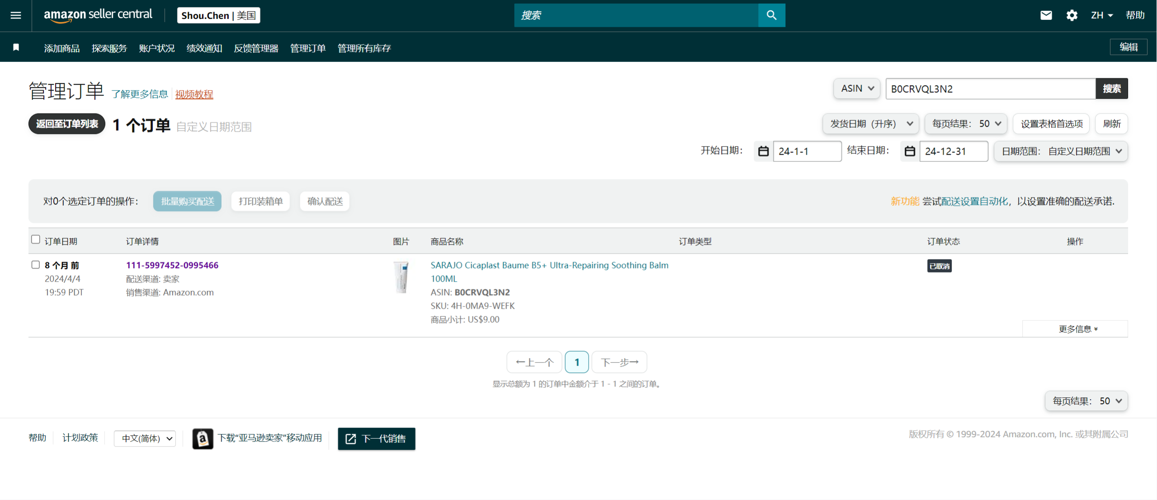Click the 已取消 order status badge
The width and height of the screenshot is (1157, 500).
[x=940, y=266]
